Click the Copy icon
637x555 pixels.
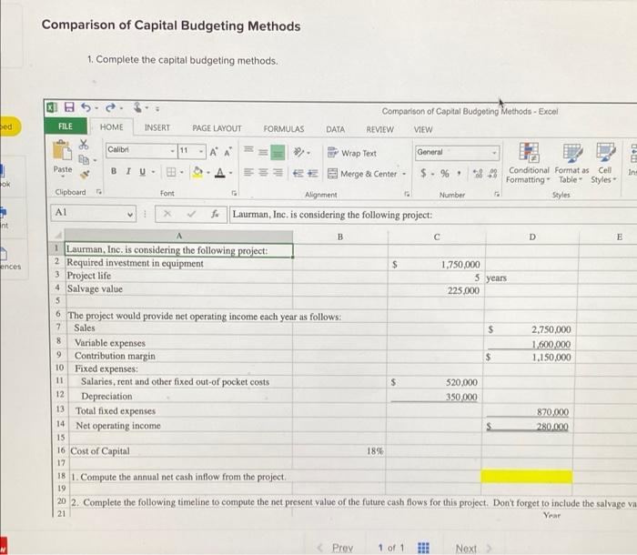84,159
